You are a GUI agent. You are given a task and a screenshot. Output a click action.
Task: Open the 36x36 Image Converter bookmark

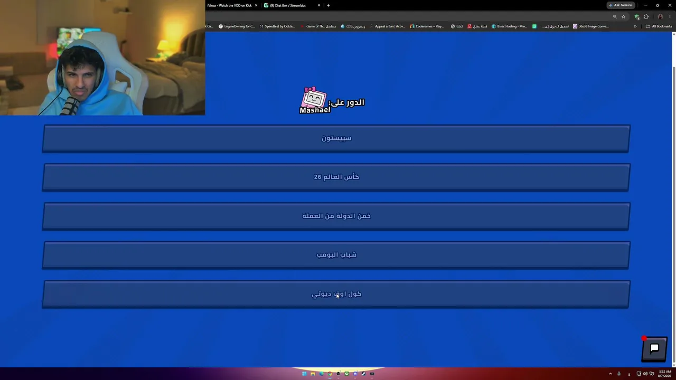pyautogui.click(x=591, y=26)
